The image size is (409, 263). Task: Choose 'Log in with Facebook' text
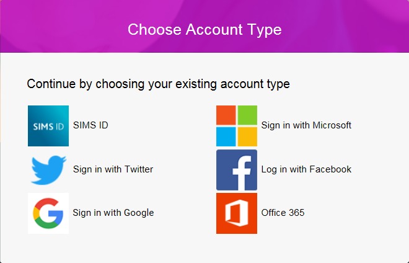coord(306,169)
